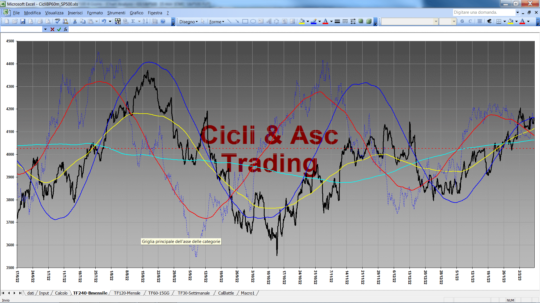Go to last sheet navigation arrow
This screenshot has width=540, height=303.
pos(20,293)
